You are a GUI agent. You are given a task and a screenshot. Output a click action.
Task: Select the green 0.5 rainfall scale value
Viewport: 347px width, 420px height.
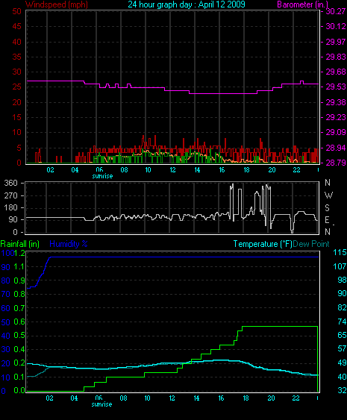[19, 336]
